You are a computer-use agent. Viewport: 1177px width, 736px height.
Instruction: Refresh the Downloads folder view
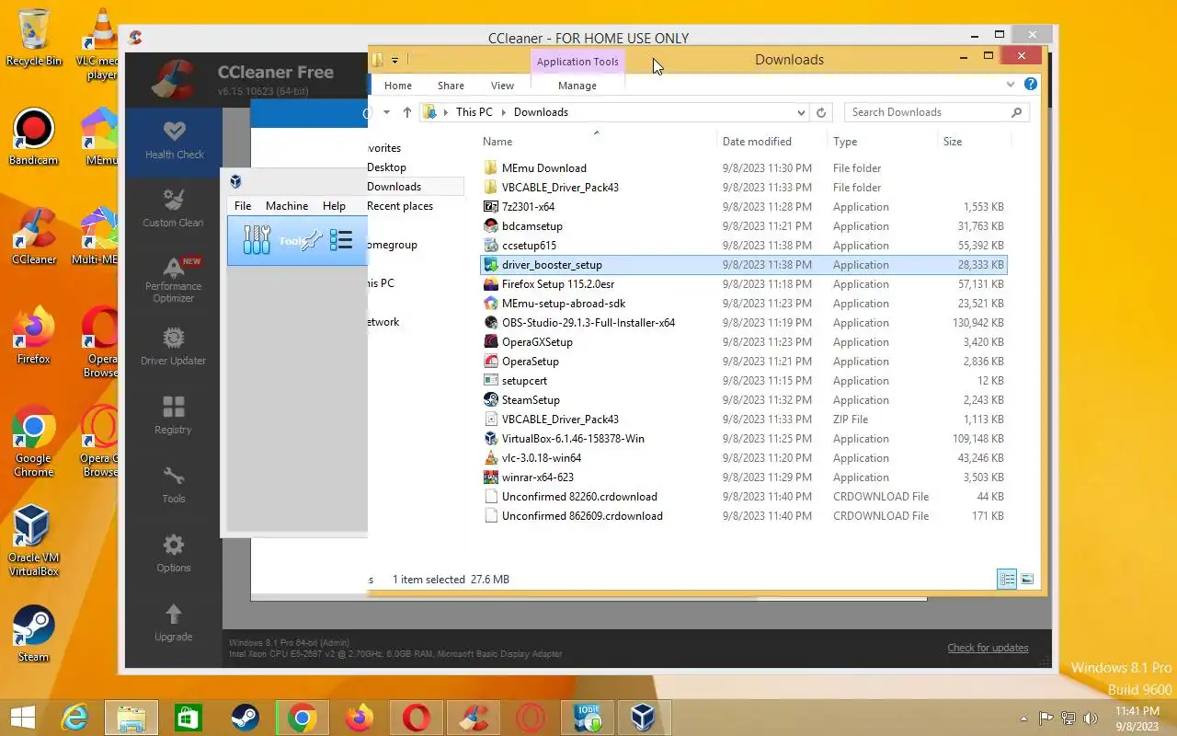coord(821,112)
